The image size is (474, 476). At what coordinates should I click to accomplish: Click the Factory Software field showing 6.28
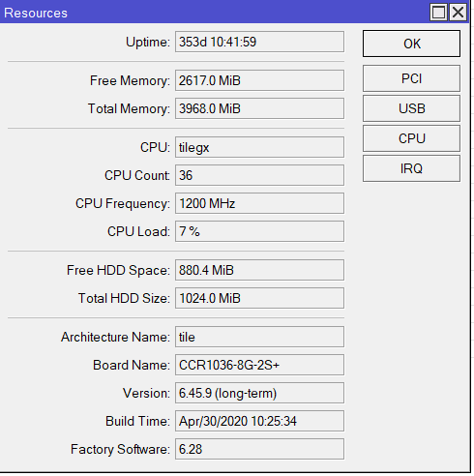pyautogui.click(x=259, y=449)
